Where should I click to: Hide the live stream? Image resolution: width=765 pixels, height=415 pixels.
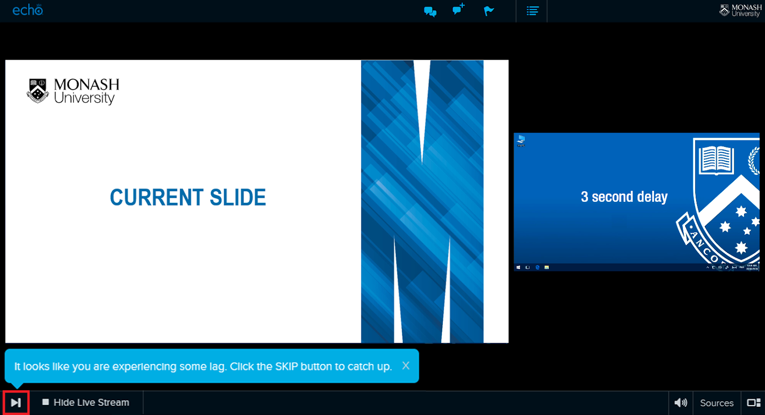click(86, 403)
